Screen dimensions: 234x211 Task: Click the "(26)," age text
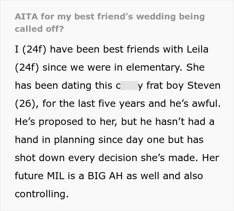tap(27, 103)
